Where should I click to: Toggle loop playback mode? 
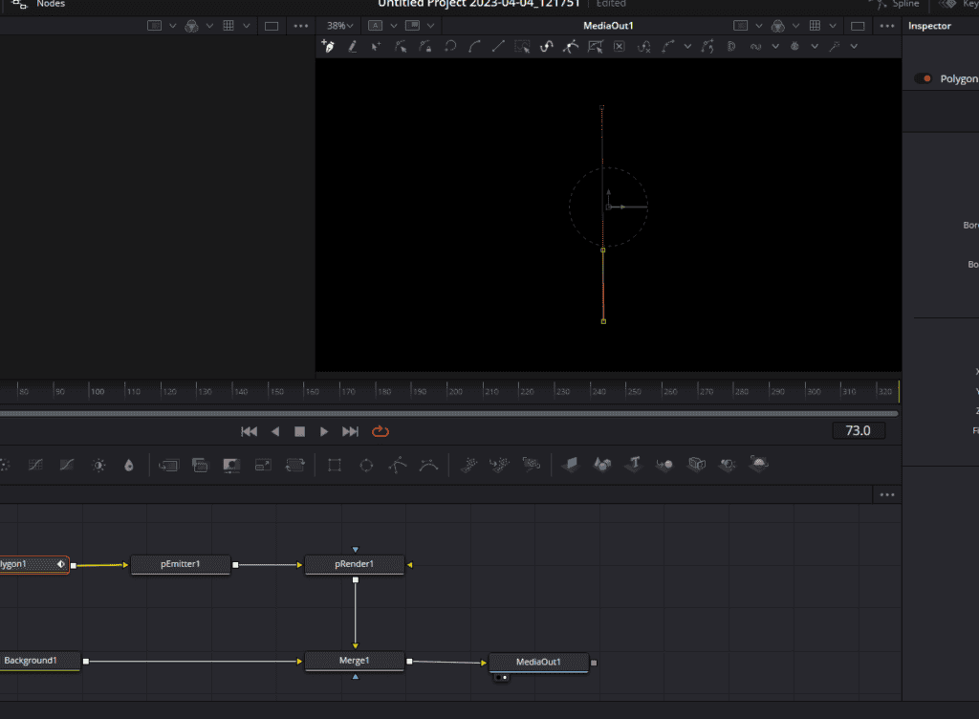(381, 431)
